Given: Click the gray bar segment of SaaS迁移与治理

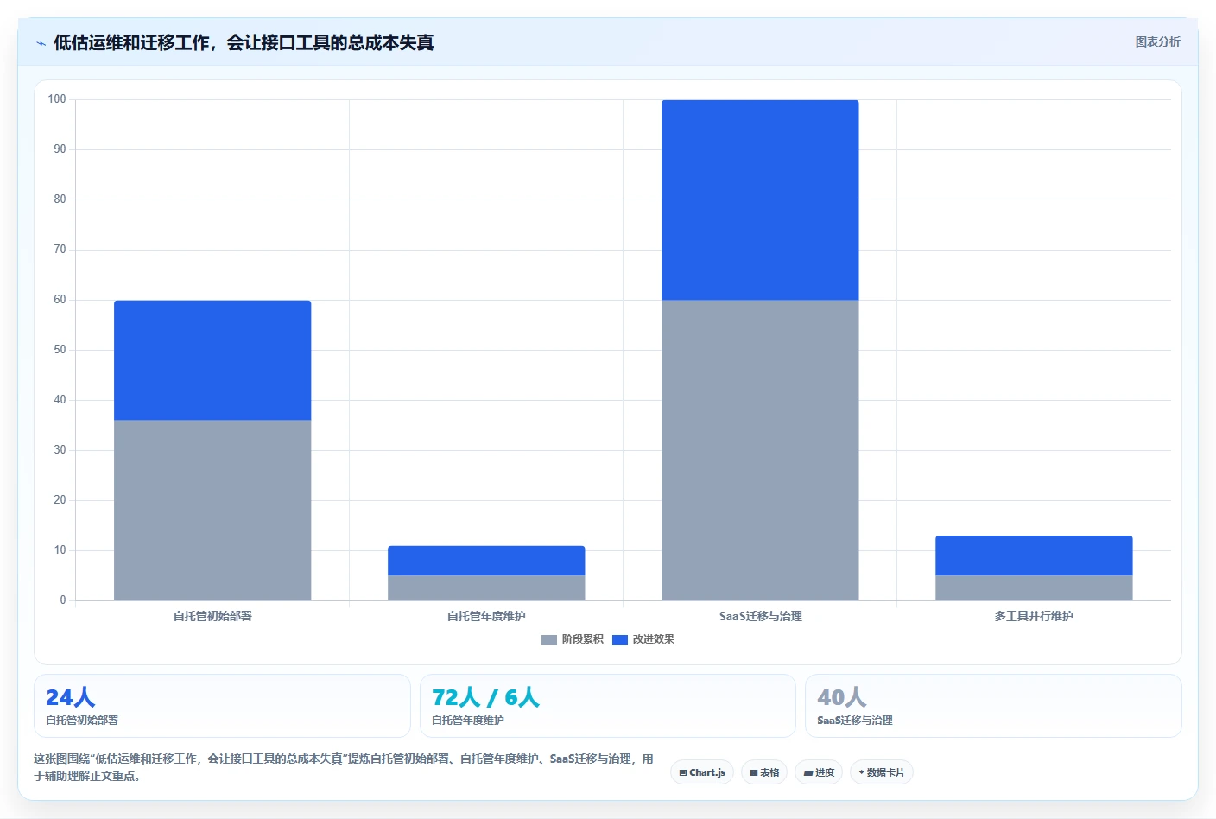Looking at the screenshot, I should (x=760, y=450).
